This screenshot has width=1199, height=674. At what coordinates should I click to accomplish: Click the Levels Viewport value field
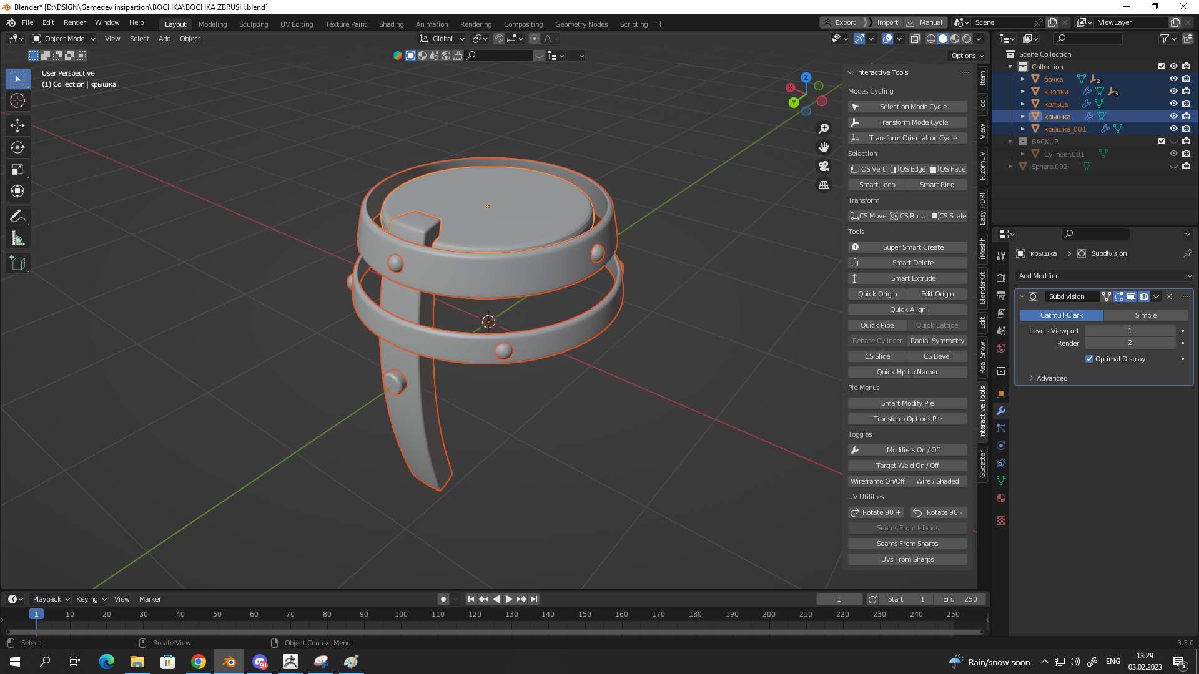click(1130, 331)
